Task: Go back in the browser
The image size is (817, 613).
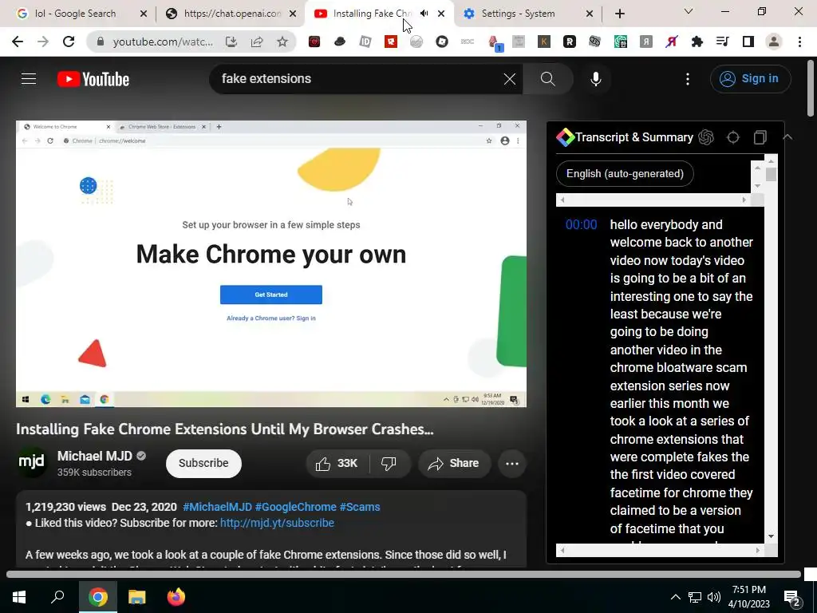Action: click(x=18, y=42)
